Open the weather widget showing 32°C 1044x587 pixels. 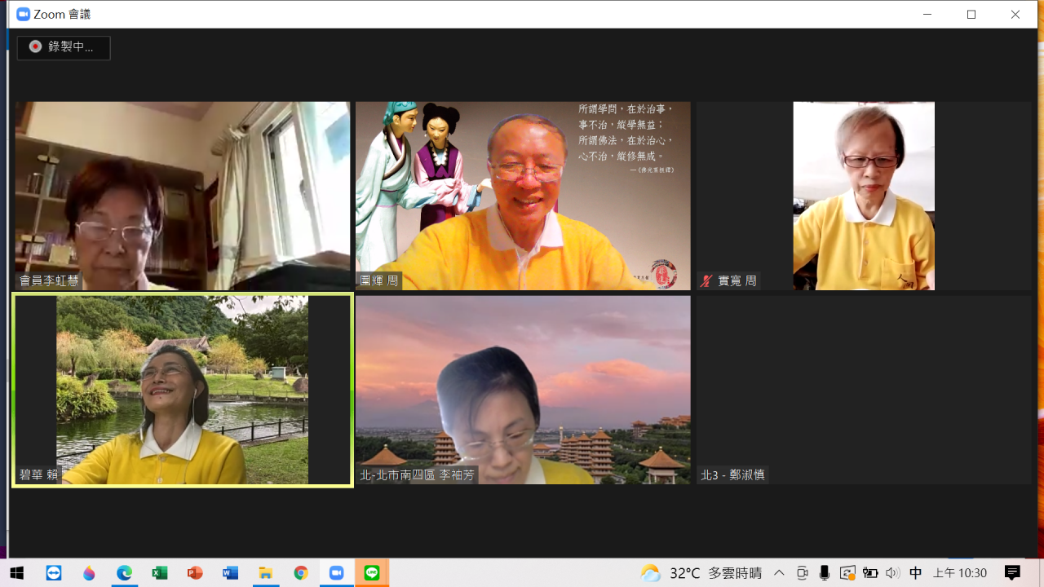click(701, 573)
